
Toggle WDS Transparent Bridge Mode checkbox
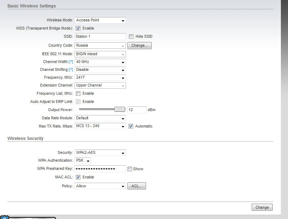(x=78, y=28)
